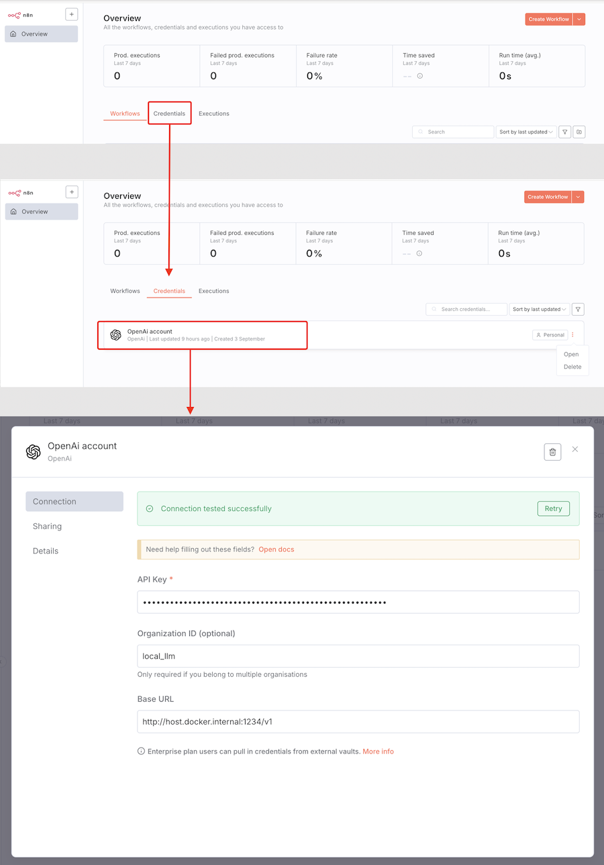Screen dimensions: 604x865
Task: Close the OpenAi account credential dialog
Action: click(x=575, y=449)
